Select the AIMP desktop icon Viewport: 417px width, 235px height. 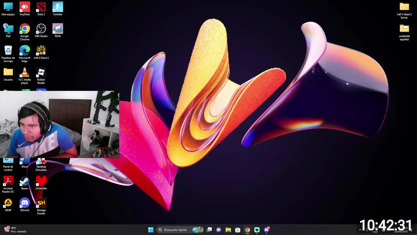[x=8, y=205]
